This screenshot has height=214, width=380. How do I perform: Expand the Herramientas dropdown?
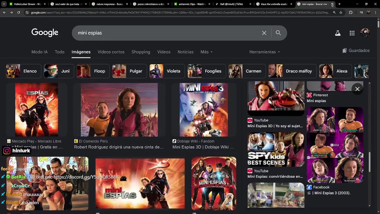[265, 52]
